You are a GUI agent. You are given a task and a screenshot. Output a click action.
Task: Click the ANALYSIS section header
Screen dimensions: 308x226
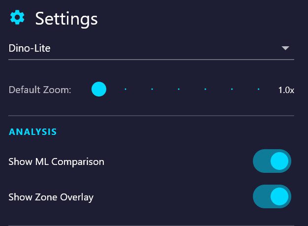[x=32, y=132]
